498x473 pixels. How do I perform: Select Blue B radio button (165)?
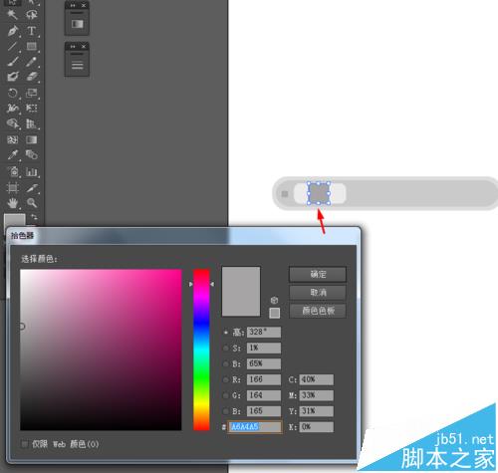226,411
